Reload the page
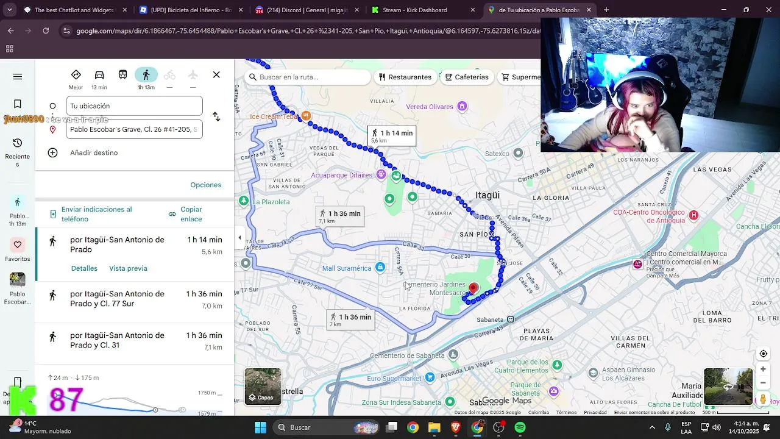This screenshot has width=780, height=439. 46,30
